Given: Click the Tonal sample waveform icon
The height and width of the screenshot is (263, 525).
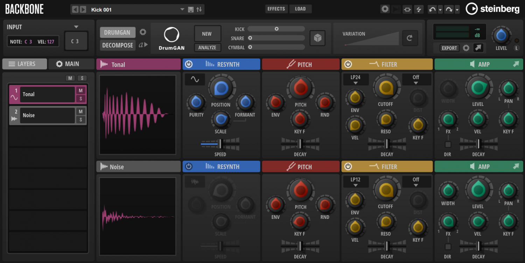Looking at the screenshot, I should [x=104, y=64].
